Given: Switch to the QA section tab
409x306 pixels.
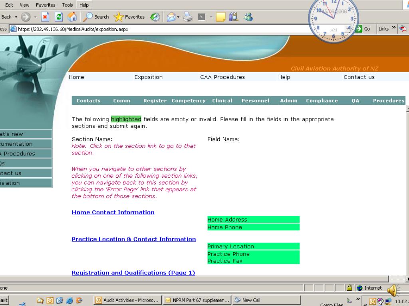Looking at the screenshot, I should click(355, 101).
